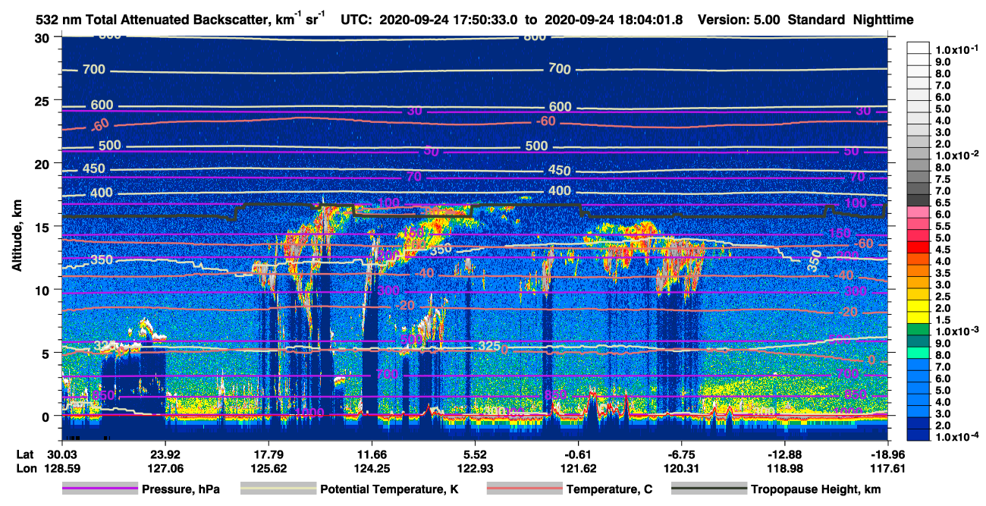Viewport: 986px width, 506px height.
Task: Click the 'Altitude, km' axis label
Action: point(17,237)
